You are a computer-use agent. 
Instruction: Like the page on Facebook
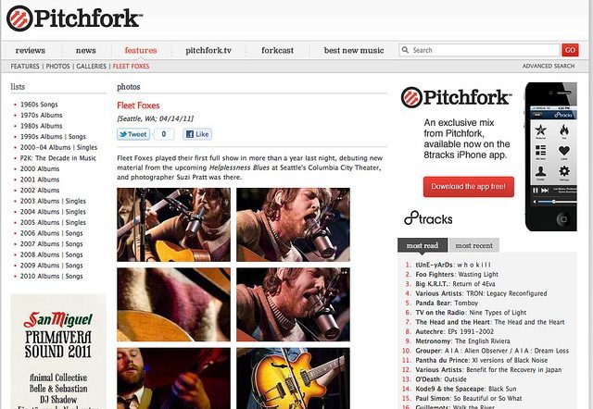click(x=197, y=134)
